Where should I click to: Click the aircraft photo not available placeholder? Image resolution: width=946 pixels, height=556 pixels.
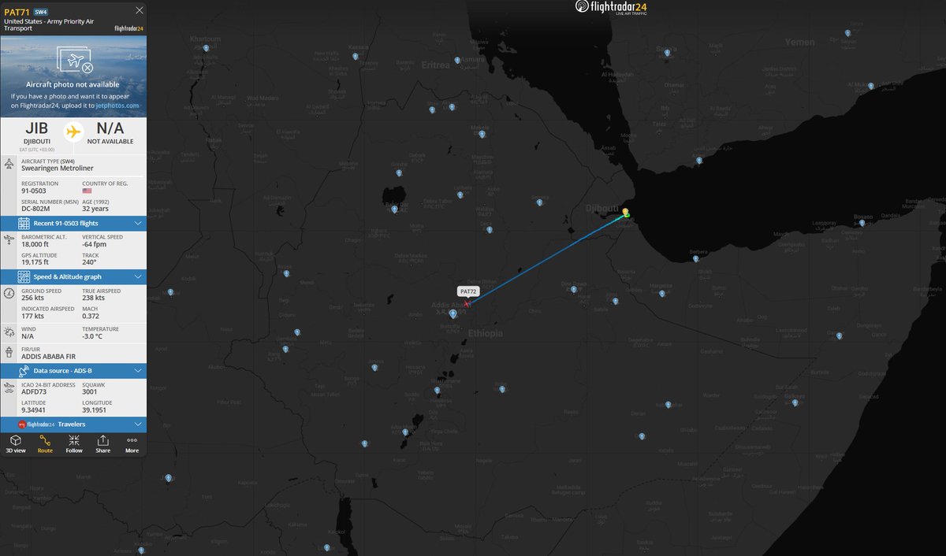point(73,76)
